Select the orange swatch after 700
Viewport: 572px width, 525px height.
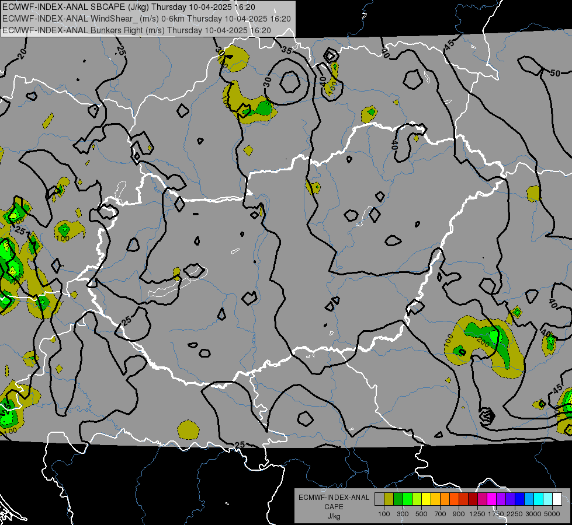(x=445, y=499)
